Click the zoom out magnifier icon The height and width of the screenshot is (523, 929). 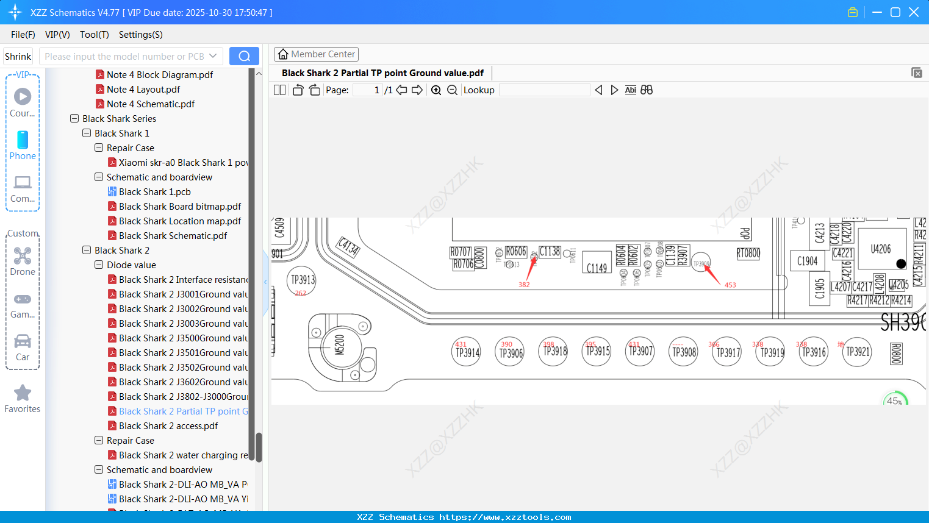click(x=452, y=90)
